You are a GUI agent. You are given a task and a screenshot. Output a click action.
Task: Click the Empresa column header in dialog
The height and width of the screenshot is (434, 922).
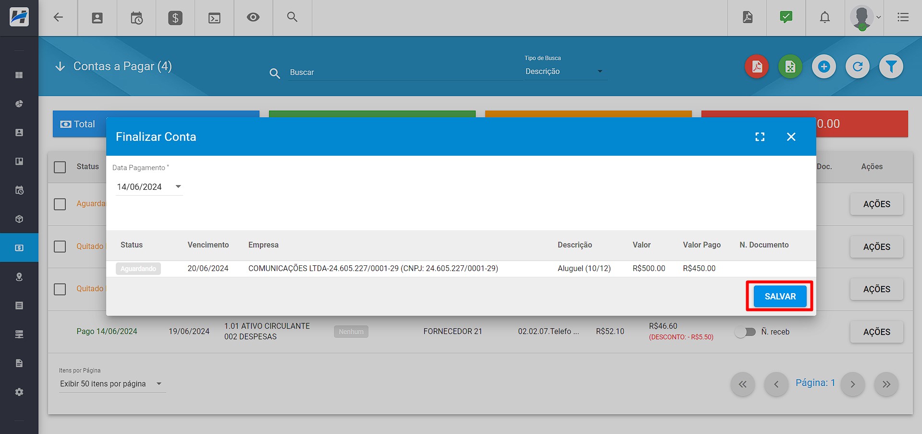pos(263,245)
